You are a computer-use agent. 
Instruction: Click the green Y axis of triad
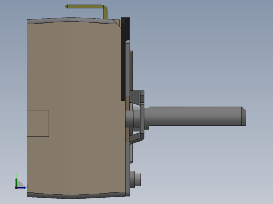(x=16, y=183)
